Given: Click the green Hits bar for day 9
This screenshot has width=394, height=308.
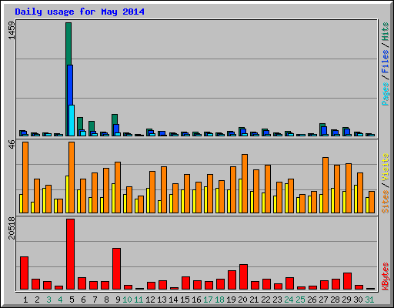Looking at the screenshot, I should pos(115,119).
